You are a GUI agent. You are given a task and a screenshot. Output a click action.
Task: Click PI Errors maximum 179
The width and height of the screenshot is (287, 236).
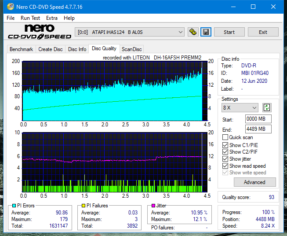point(64,219)
